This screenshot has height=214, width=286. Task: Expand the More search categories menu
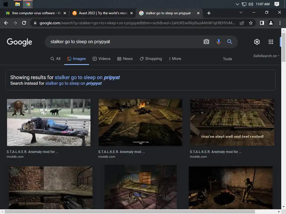(175, 59)
